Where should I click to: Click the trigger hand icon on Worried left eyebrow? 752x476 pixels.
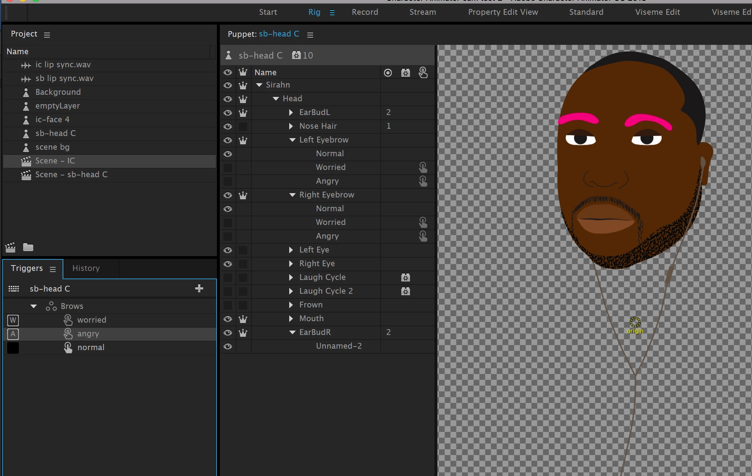pos(423,167)
